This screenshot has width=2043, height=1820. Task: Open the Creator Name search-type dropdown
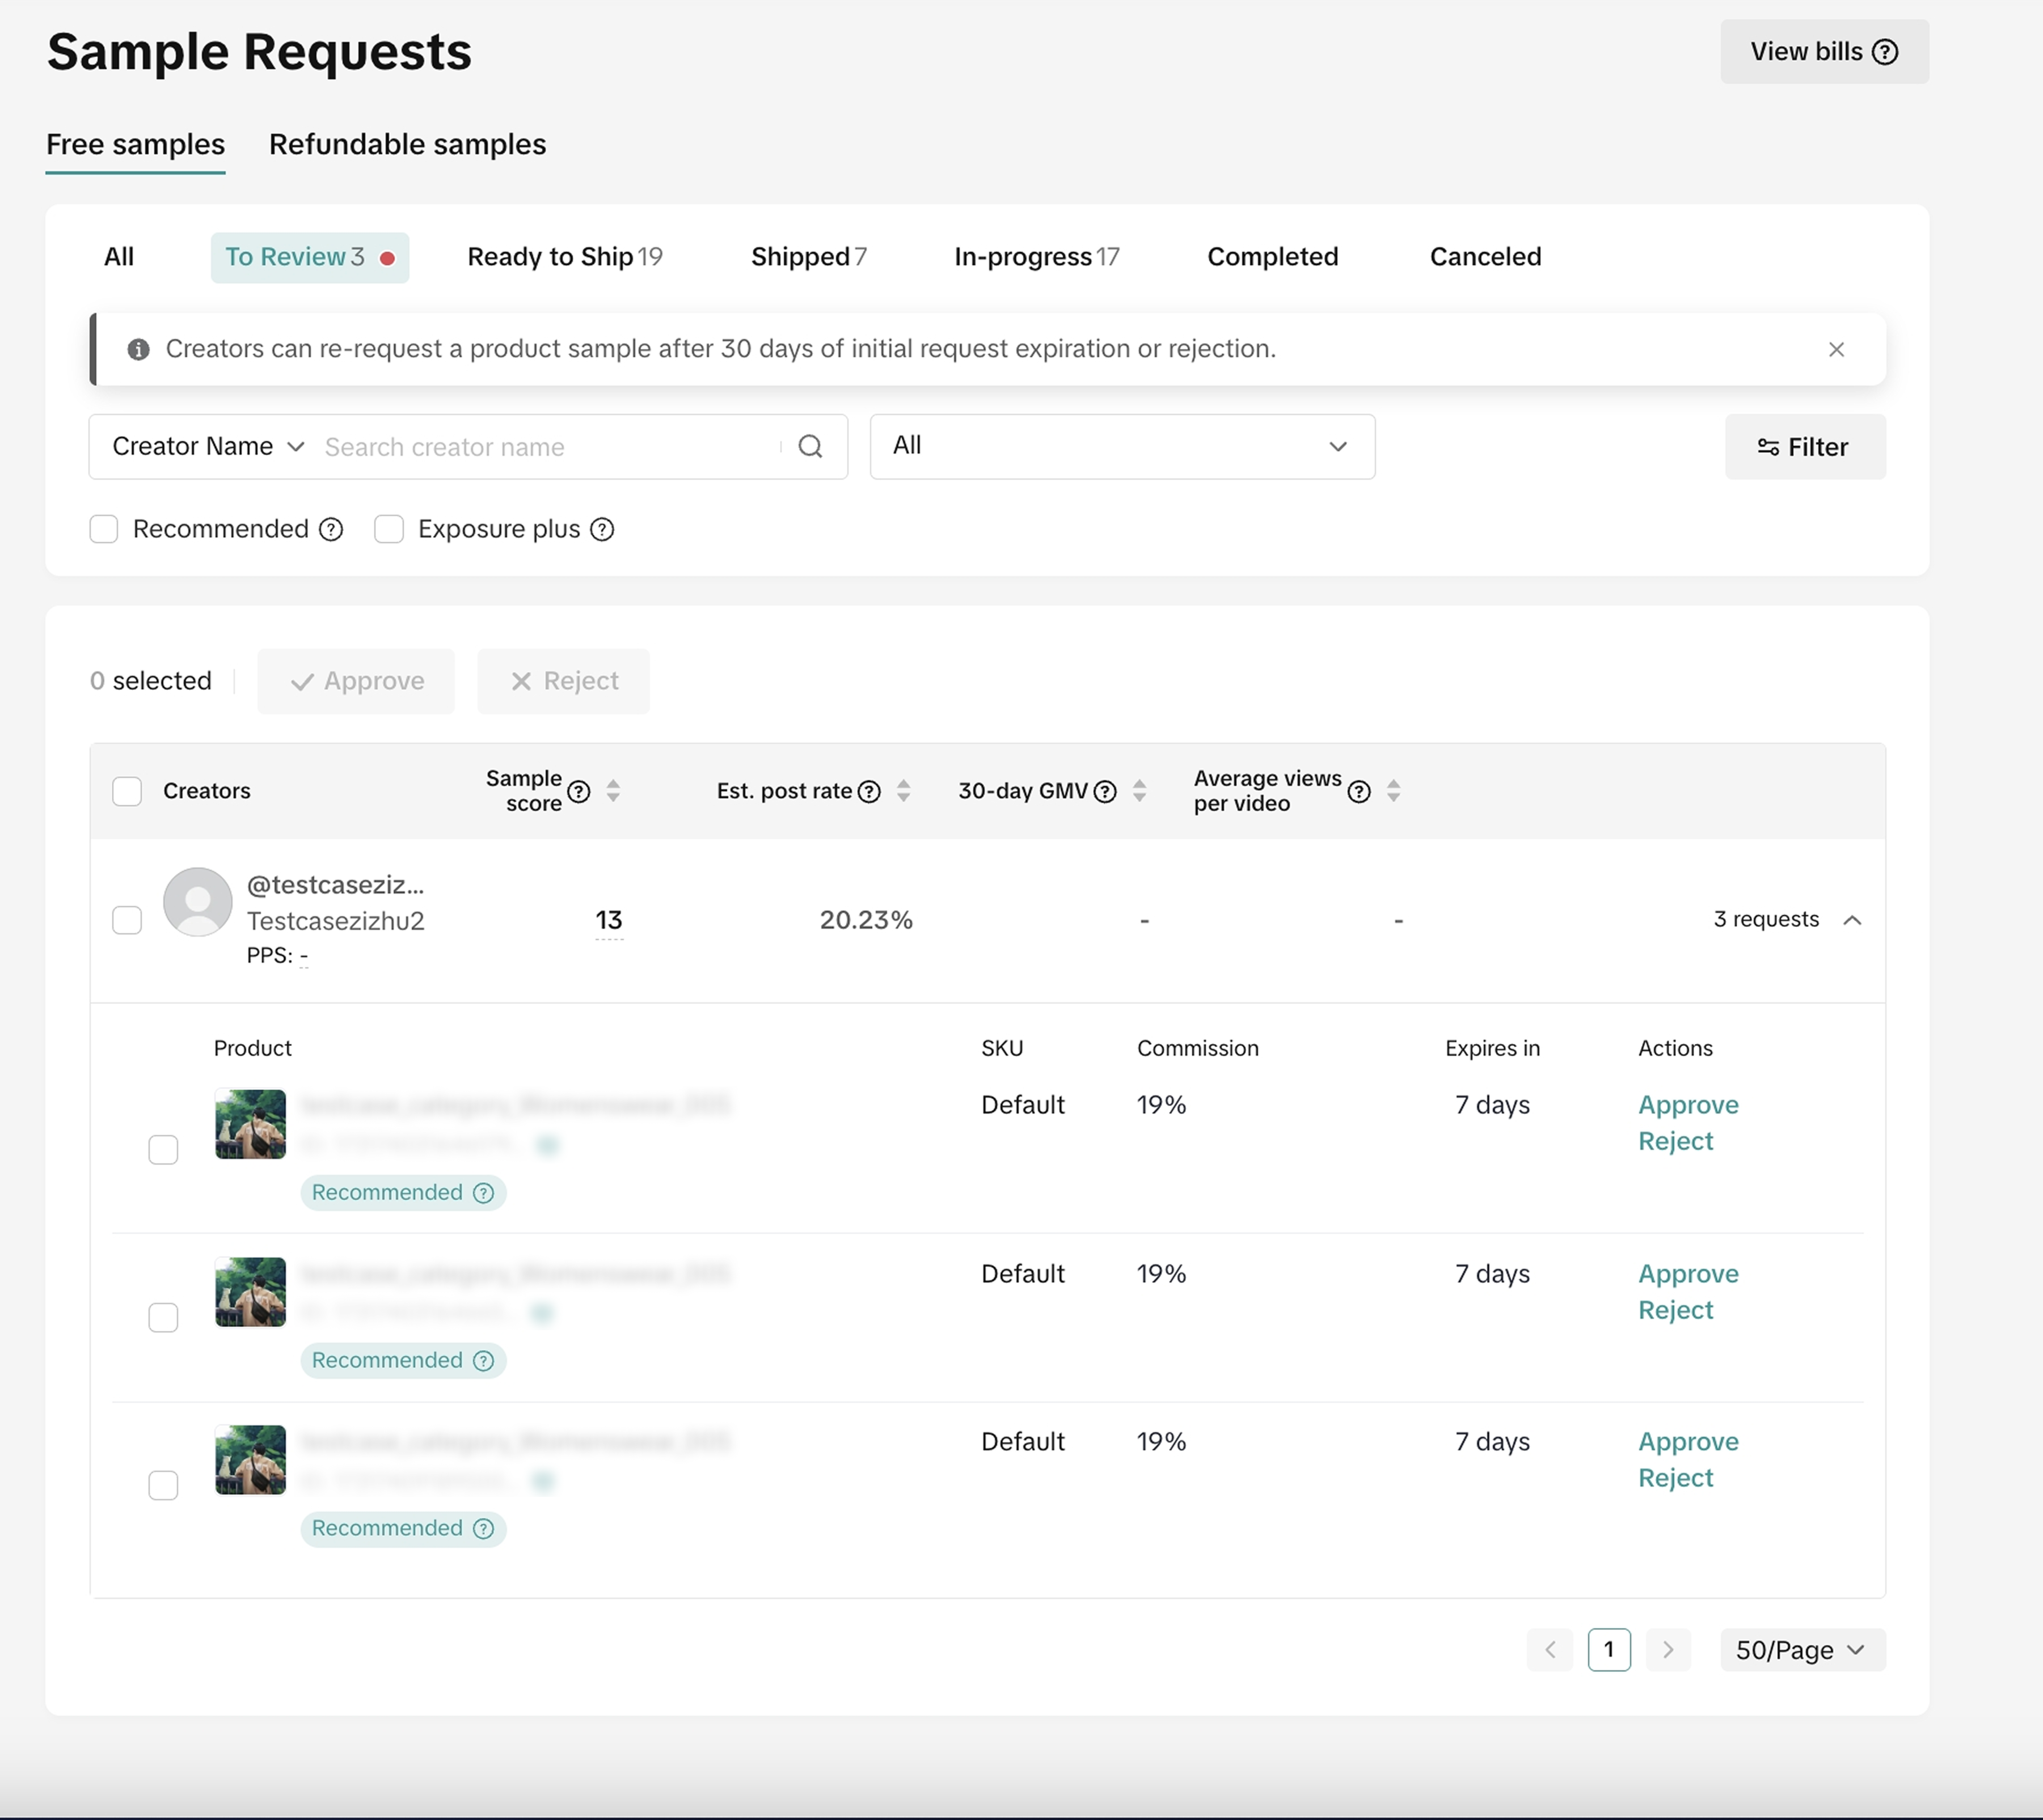coord(207,446)
